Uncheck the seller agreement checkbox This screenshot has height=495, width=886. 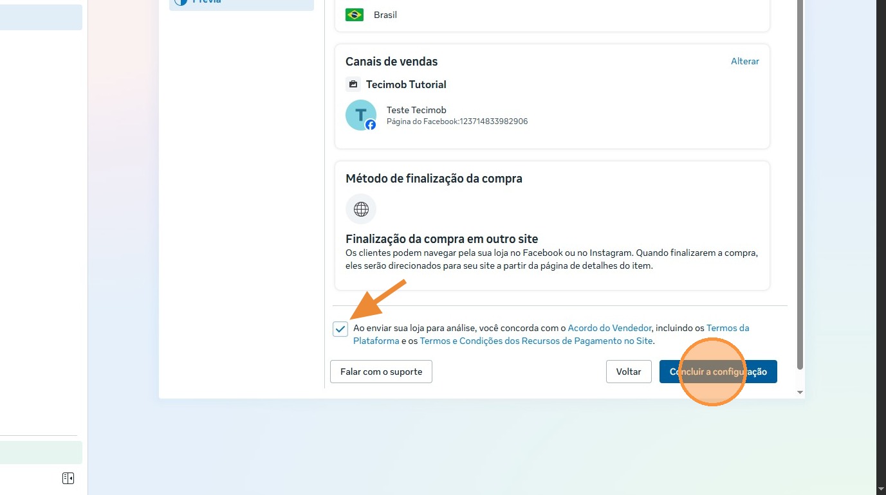click(x=340, y=329)
